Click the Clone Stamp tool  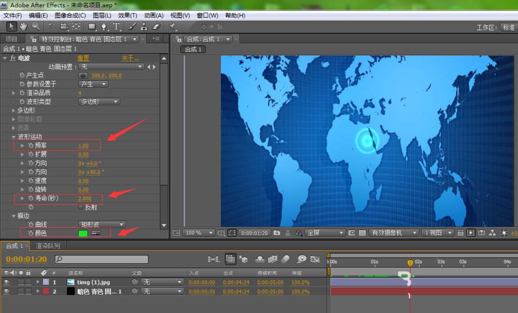coord(145,26)
